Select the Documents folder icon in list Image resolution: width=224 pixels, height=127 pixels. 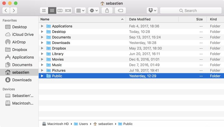point(48,37)
